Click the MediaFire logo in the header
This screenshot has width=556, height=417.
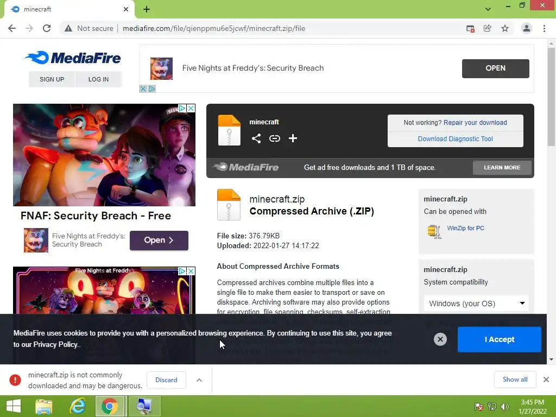tap(73, 58)
